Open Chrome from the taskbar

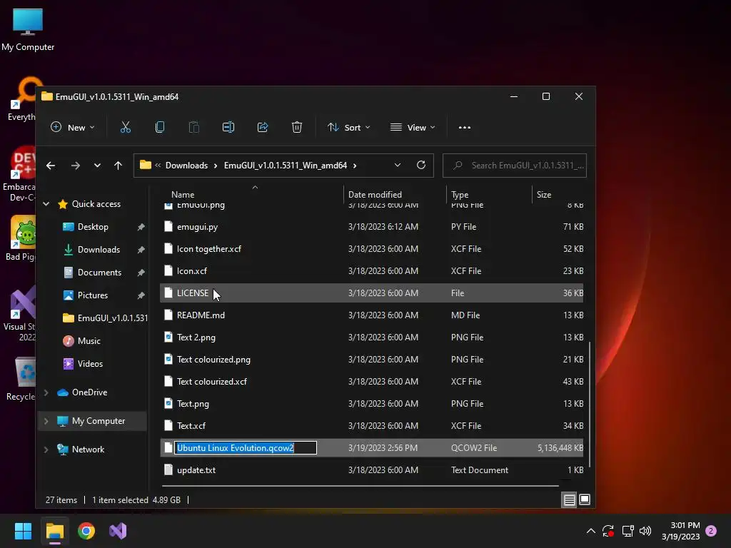coord(86,531)
